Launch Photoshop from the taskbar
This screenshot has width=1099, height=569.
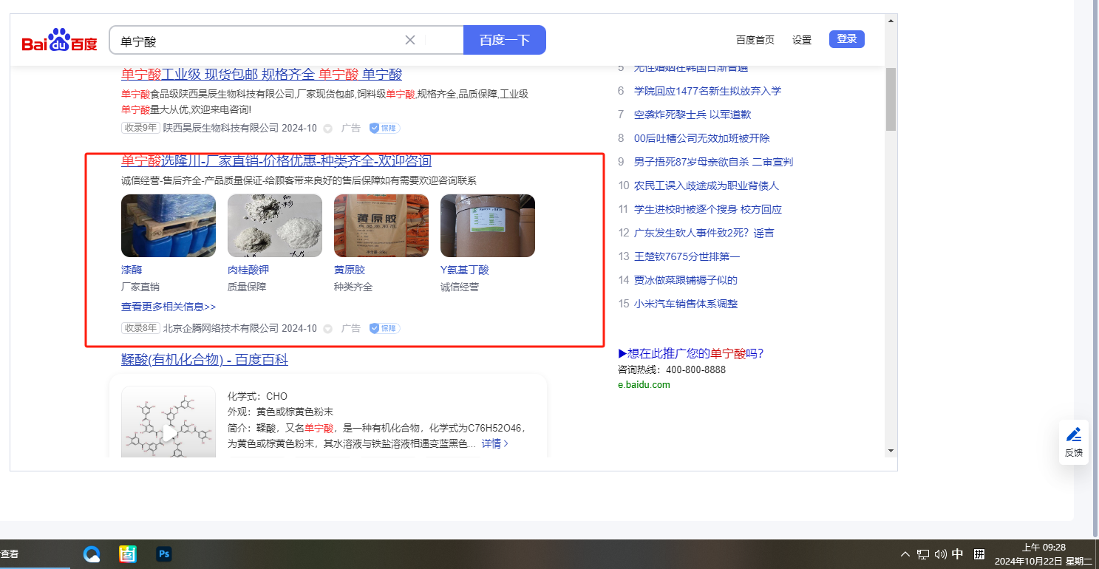coord(164,554)
